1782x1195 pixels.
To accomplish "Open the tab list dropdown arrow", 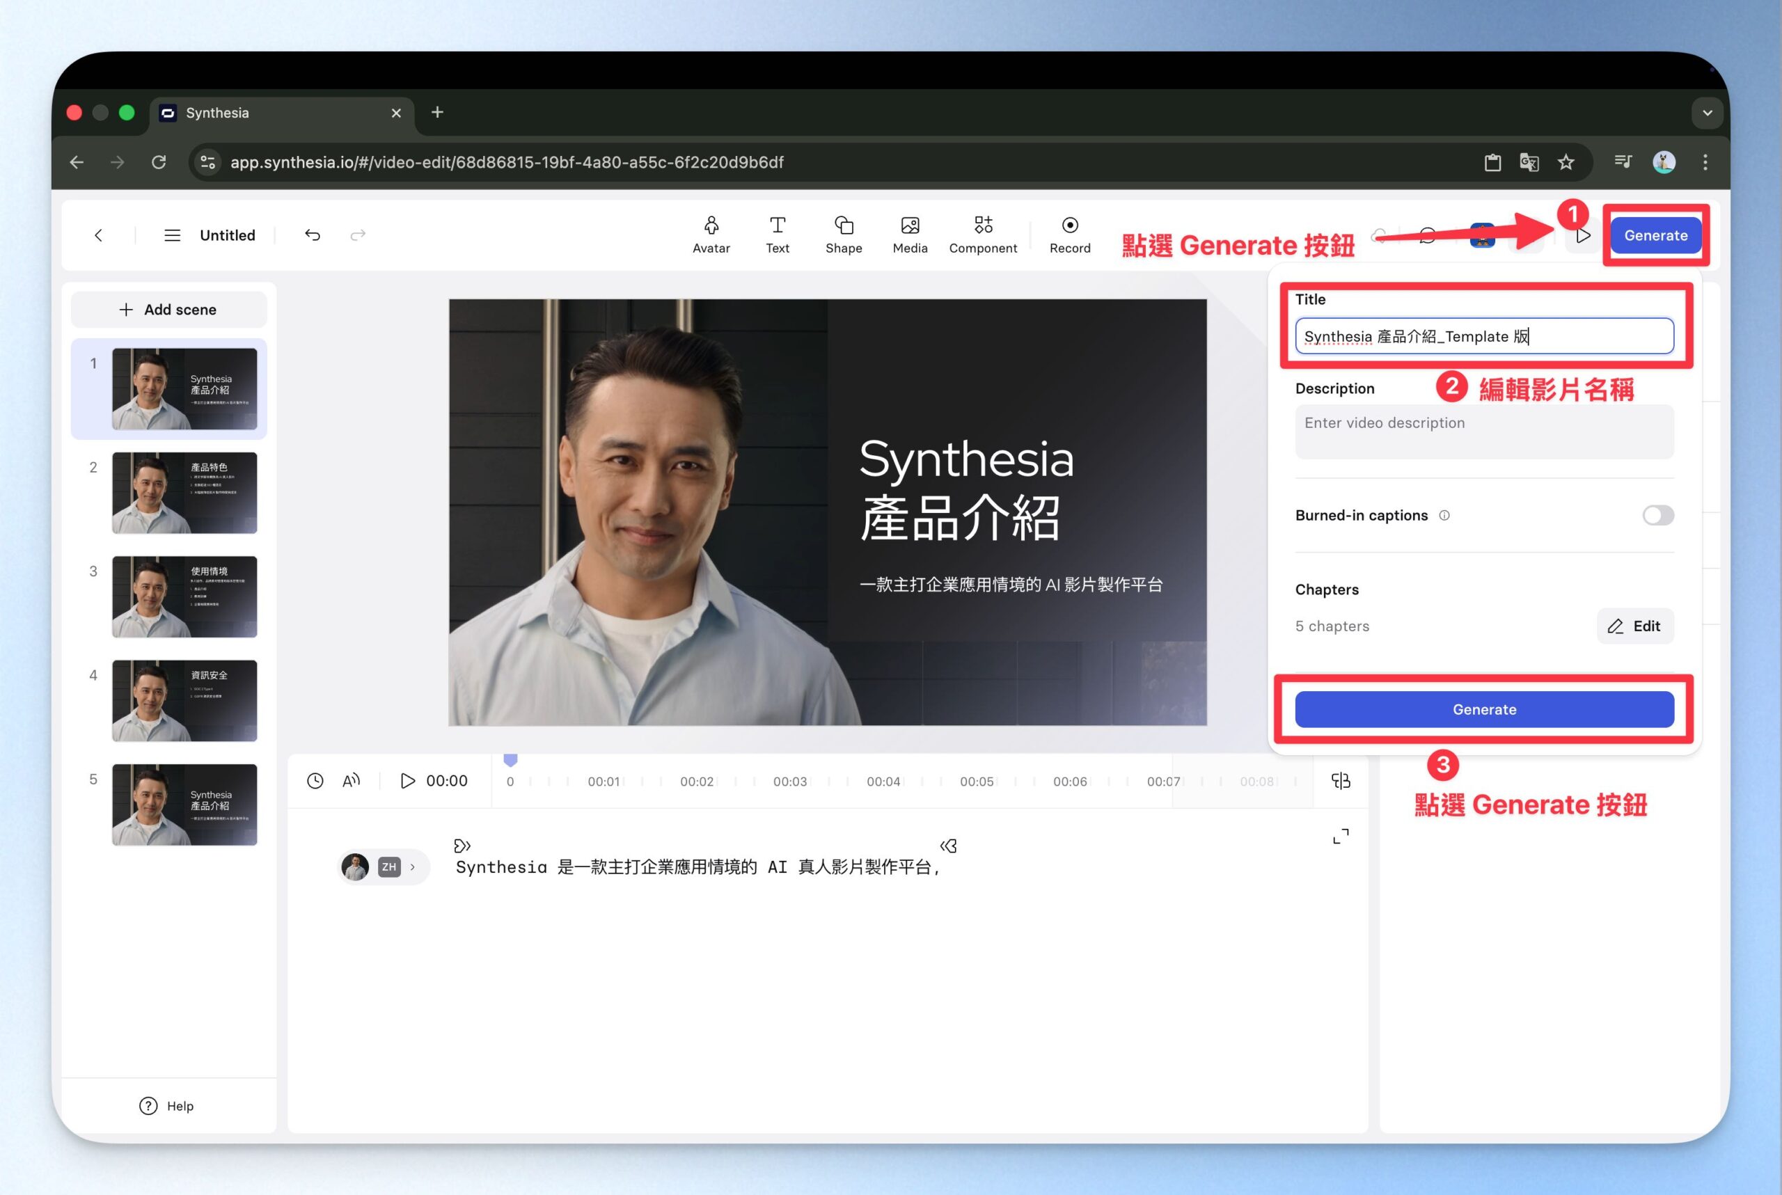I will [x=1707, y=113].
